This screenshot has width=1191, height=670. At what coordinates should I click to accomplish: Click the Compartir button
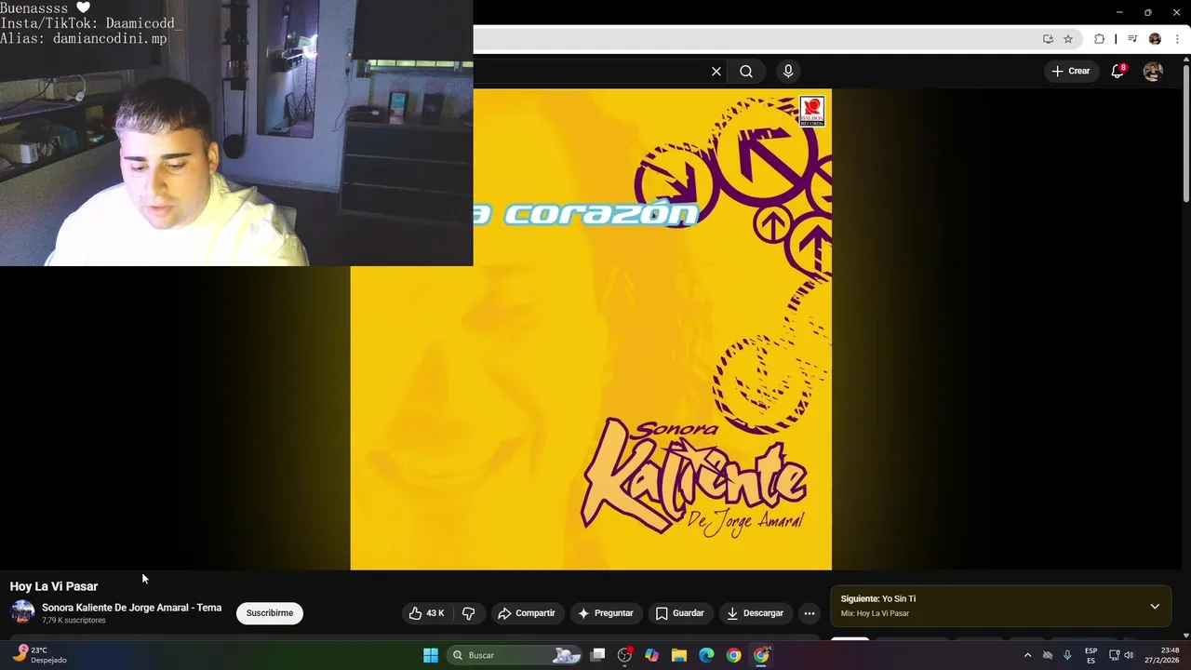527,613
